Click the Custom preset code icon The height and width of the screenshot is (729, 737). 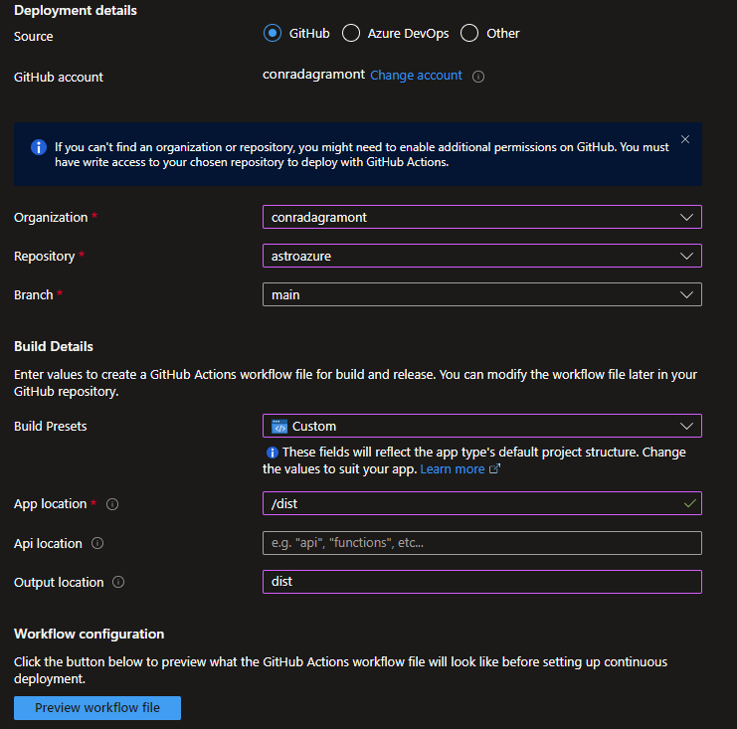click(279, 427)
